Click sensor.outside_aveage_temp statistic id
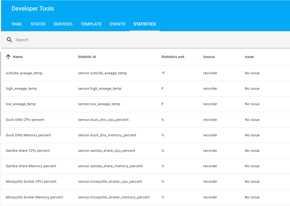290x206 pixels. coord(102,73)
